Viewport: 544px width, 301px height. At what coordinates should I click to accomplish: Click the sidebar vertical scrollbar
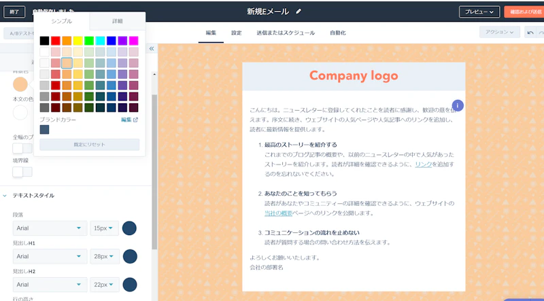(x=154, y=172)
